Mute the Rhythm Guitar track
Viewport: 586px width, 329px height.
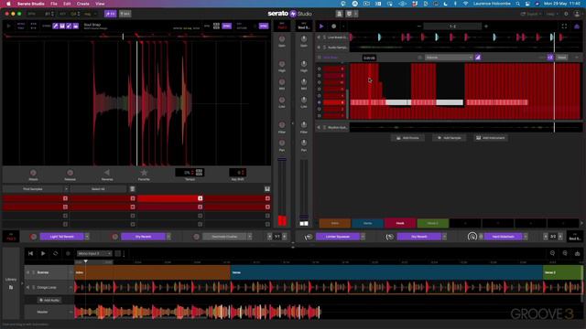tap(319, 128)
